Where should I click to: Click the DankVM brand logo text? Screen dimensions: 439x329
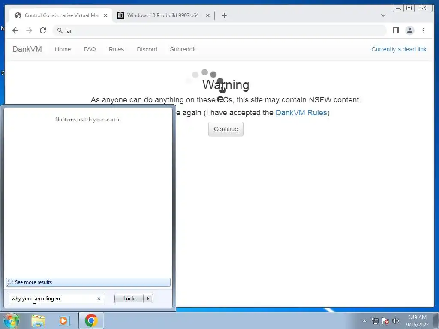click(x=27, y=49)
